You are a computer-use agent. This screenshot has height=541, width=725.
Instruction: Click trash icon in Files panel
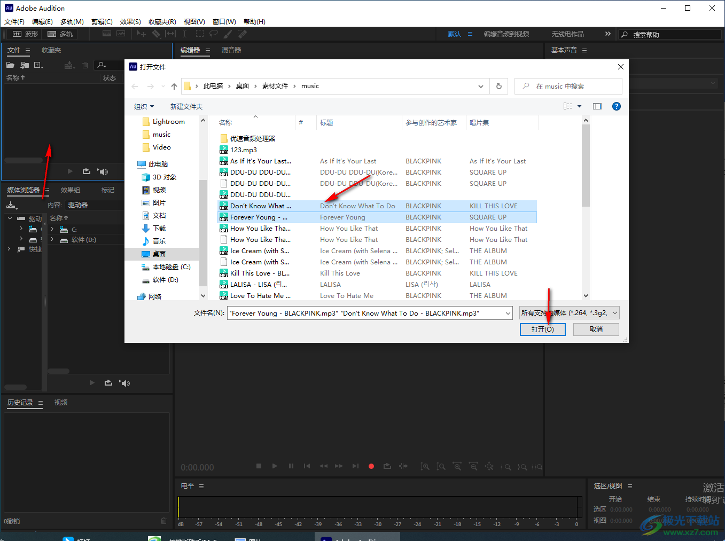tap(85, 65)
